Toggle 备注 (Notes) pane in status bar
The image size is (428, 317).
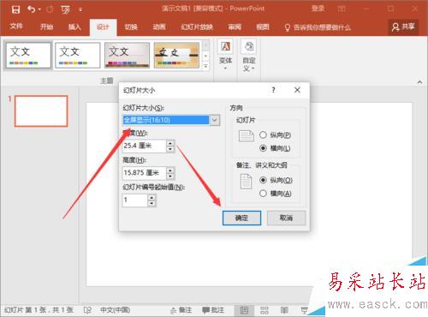[181, 310]
